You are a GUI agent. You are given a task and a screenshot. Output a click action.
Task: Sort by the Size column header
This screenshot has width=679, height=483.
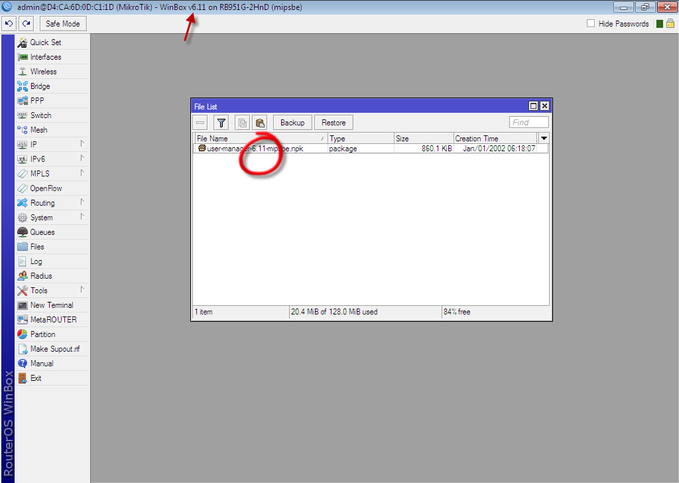point(424,139)
